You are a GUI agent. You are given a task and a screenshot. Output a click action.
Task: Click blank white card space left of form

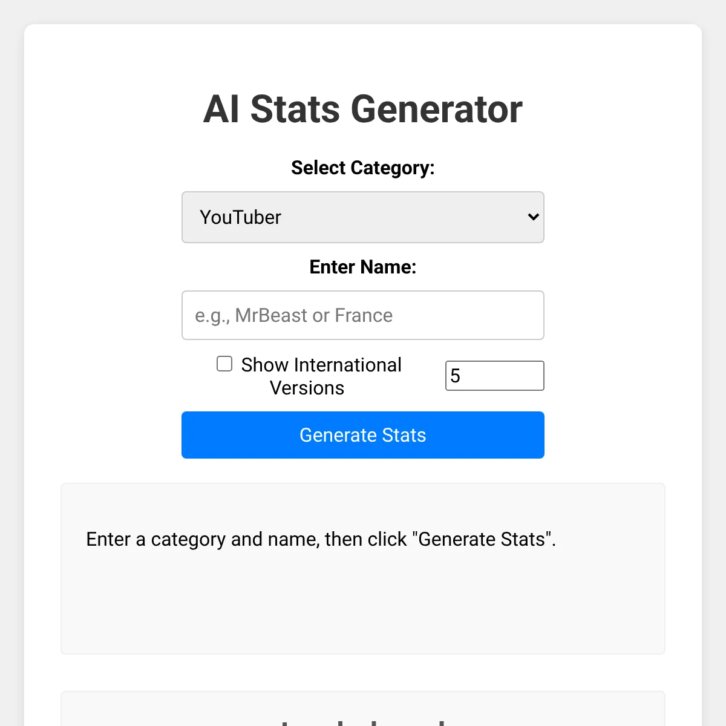[x=103, y=302]
